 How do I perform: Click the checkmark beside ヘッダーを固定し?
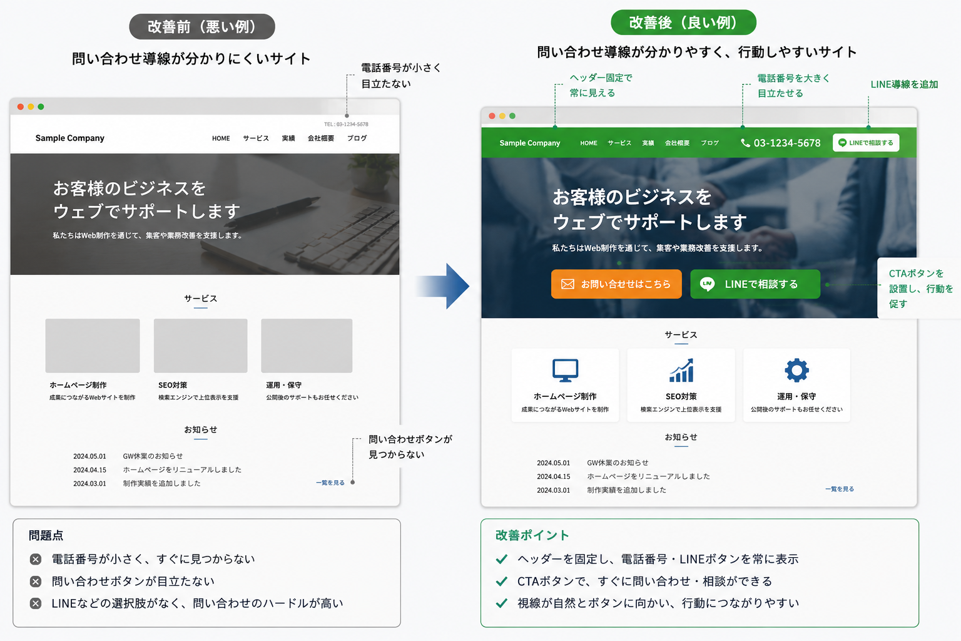click(x=501, y=559)
